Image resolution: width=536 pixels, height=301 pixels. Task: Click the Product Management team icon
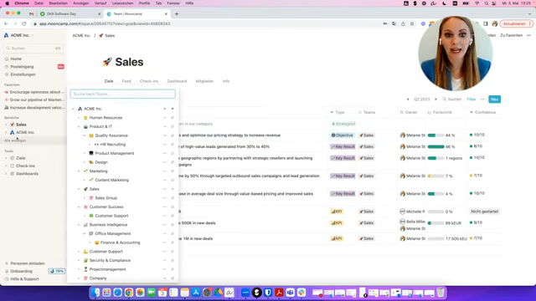coord(91,153)
